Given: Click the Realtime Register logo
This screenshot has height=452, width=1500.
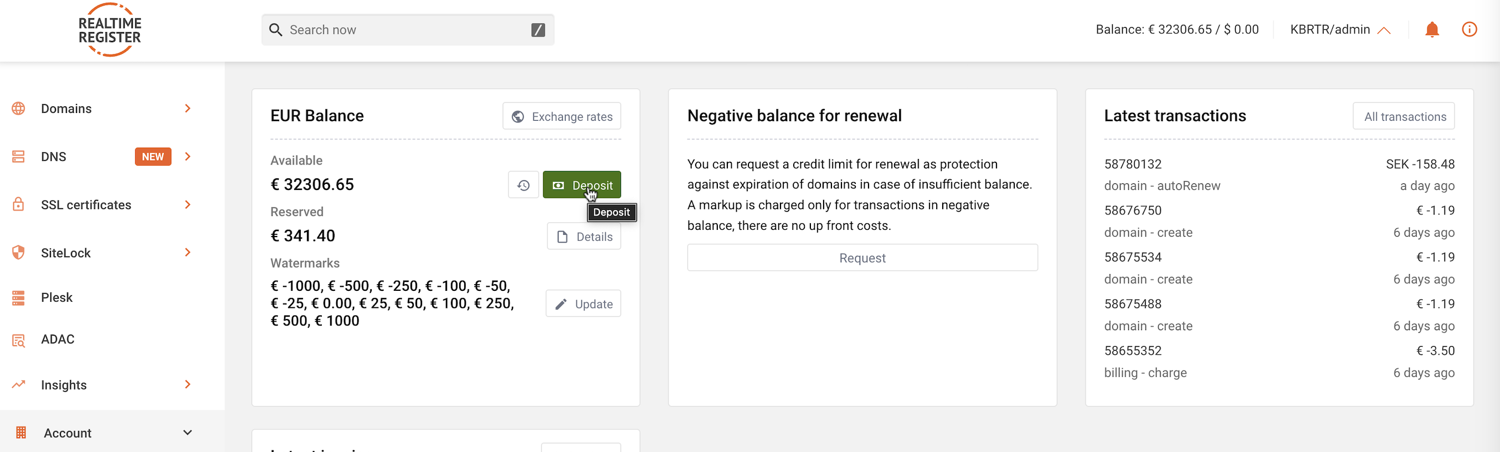Looking at the screenshot, I should [110, 30].
